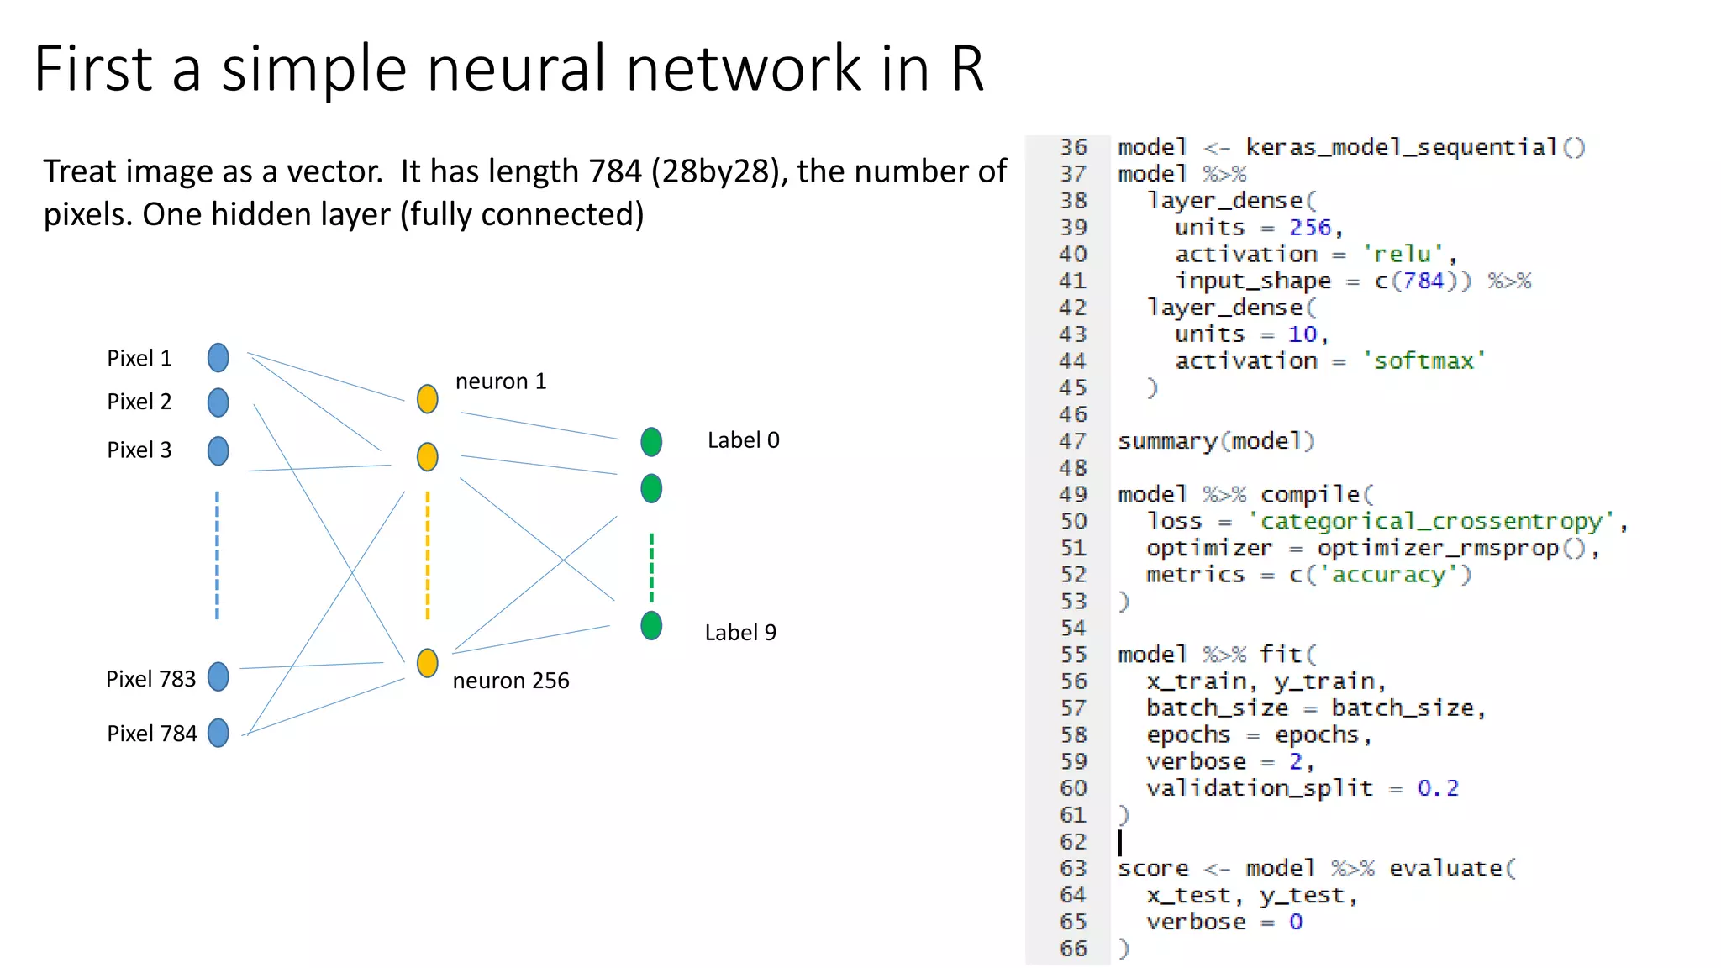This screenshot has height=968, width=1721.
Task: Click the keras_model_sequential() function call
Action: point(1414,148)
